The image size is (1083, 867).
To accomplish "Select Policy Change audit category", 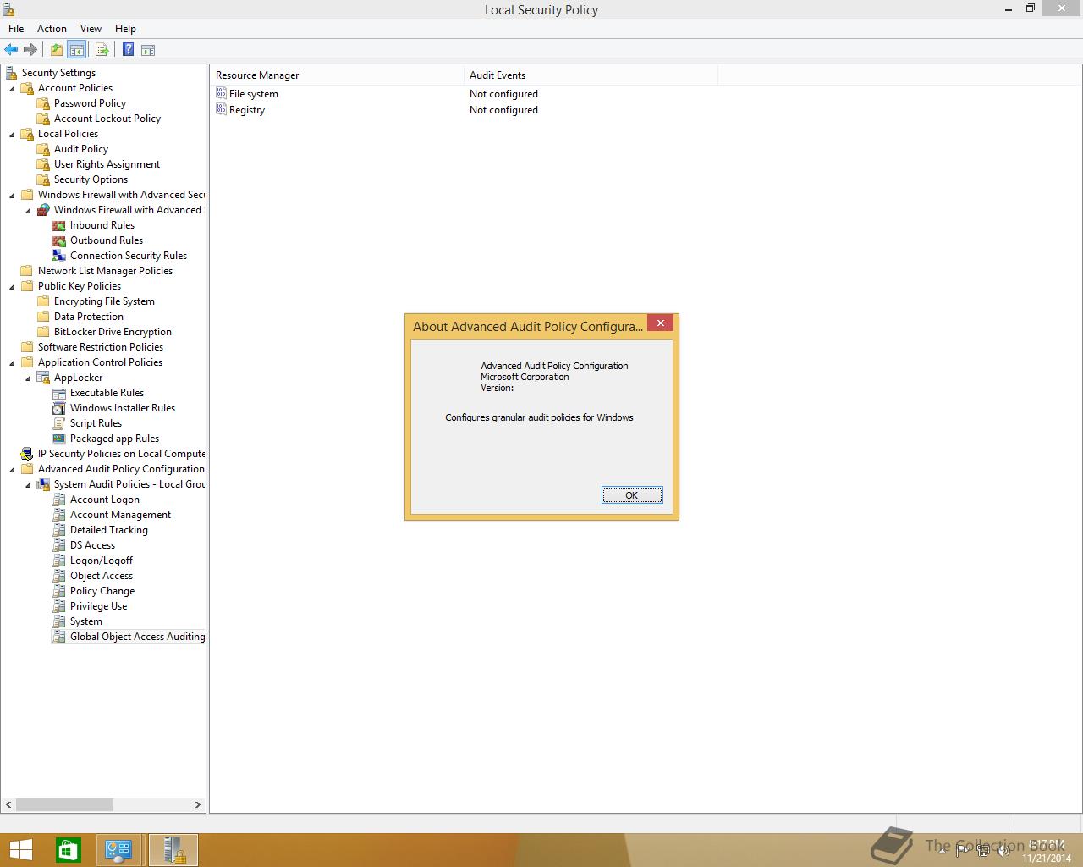I will 102,591.
